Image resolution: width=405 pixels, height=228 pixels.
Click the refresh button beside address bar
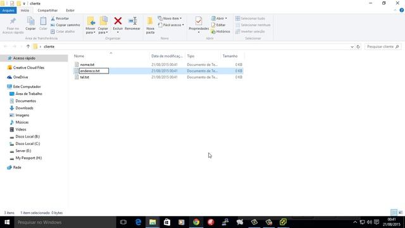point(358,47)
